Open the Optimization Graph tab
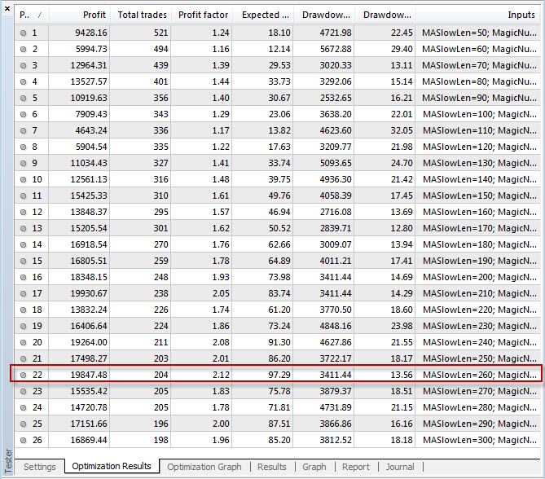Image resolution: width=545 pixels, height=479 pixels. [204, 467]
